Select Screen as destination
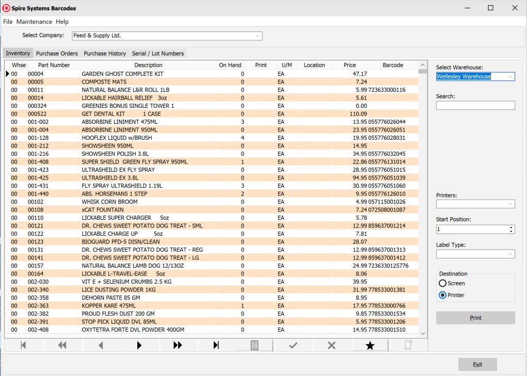The width and height of the screenshot is (527, 376). click(x=452, y=283)
